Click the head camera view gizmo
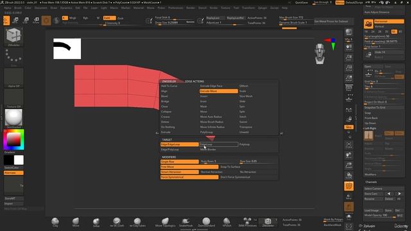The width and height of the screenshot is (411, 231). [x=320, y=54]
